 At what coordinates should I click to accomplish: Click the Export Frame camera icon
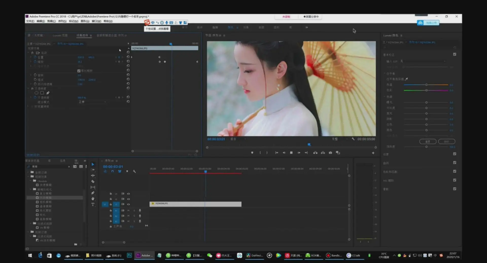coord(330,153)
